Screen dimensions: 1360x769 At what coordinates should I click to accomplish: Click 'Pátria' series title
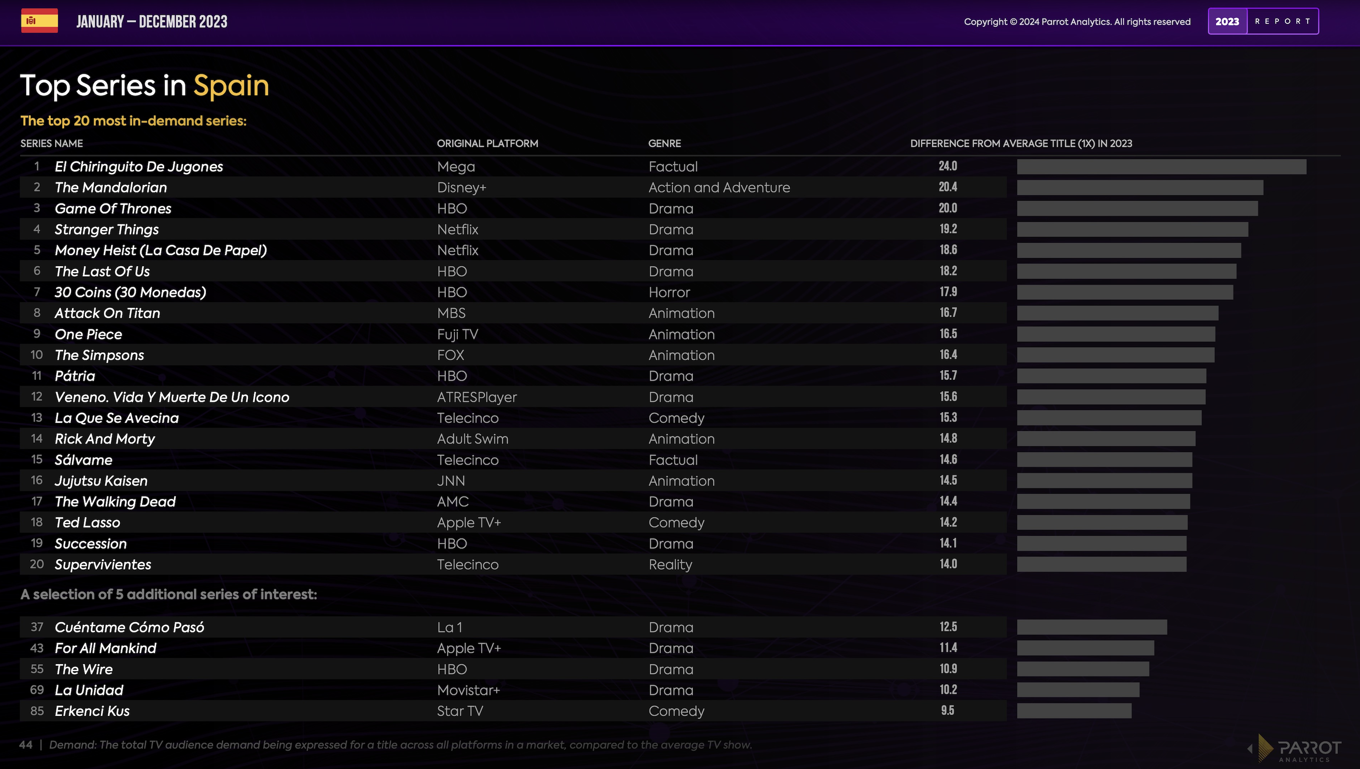[75, 376]
